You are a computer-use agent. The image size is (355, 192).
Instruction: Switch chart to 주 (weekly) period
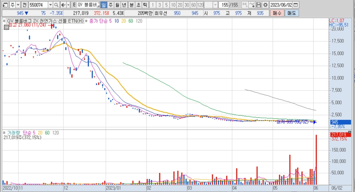pos(110,5)
